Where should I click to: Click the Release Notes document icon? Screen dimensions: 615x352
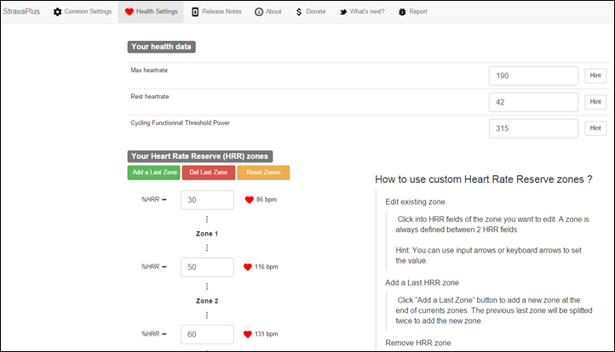(195, 12)
